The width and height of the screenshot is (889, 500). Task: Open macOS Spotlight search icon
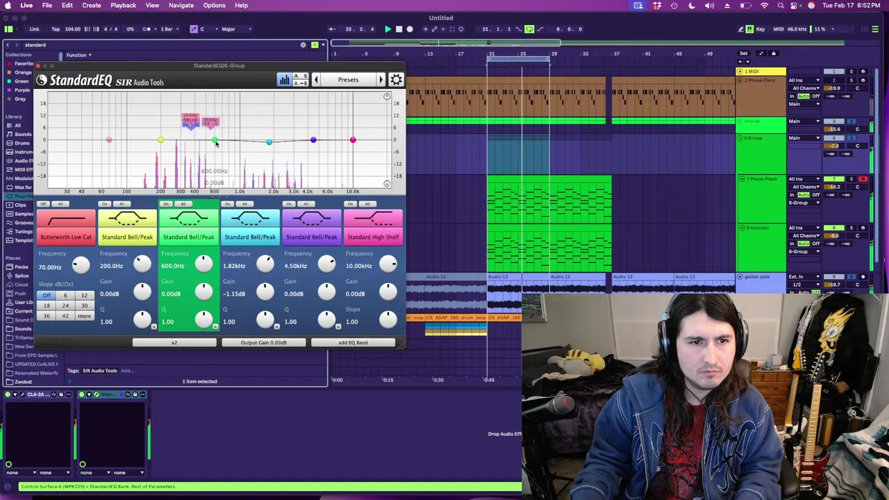pos(781,6)
